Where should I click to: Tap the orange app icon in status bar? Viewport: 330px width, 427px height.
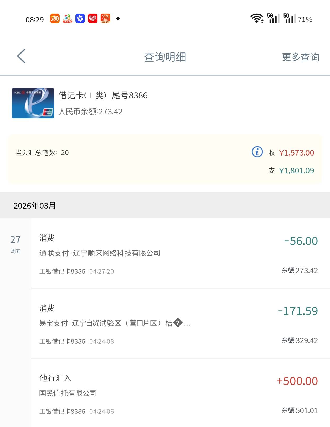tap(105, 18)
